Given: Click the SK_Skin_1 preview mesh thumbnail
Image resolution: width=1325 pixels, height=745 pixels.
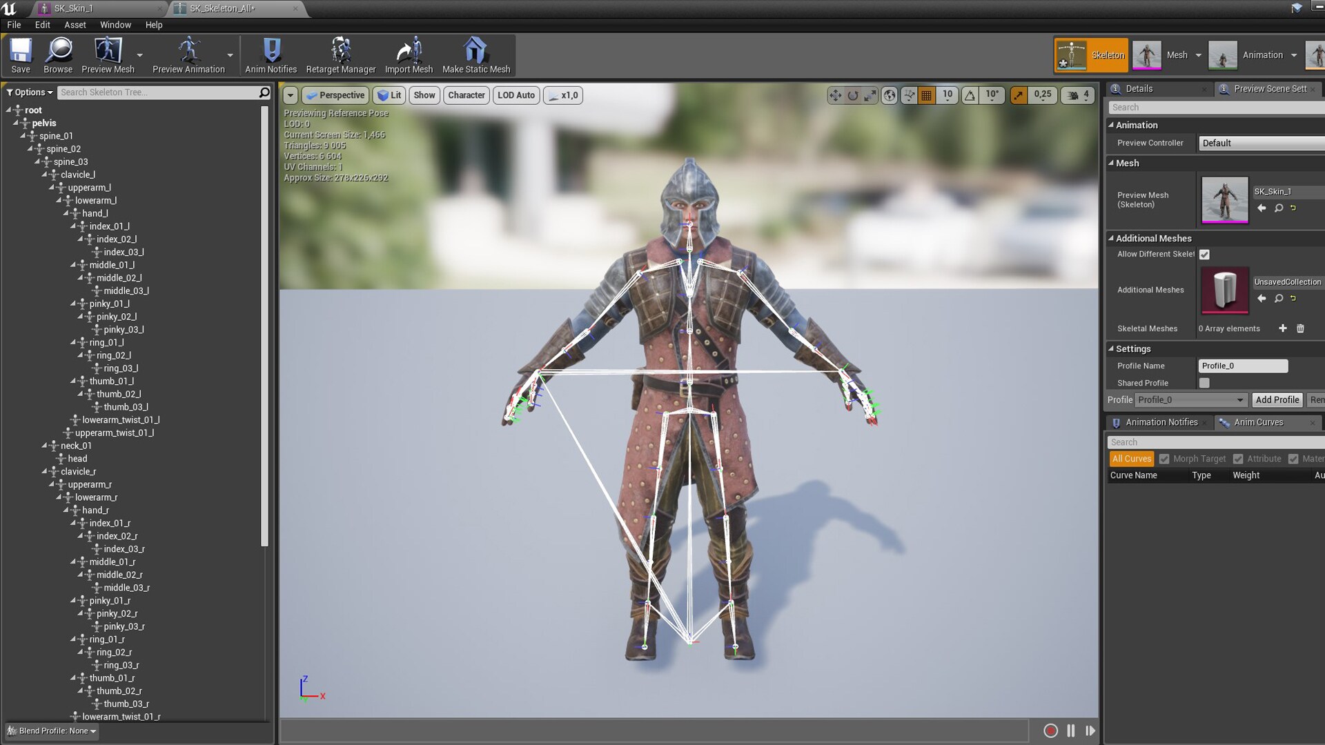Looking at the screenshot, I should [x=1224, y=200].
